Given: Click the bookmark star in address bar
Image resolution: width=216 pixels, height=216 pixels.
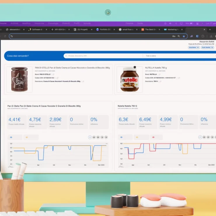Looking at the screenshot, I should click(x=184, y=36).
